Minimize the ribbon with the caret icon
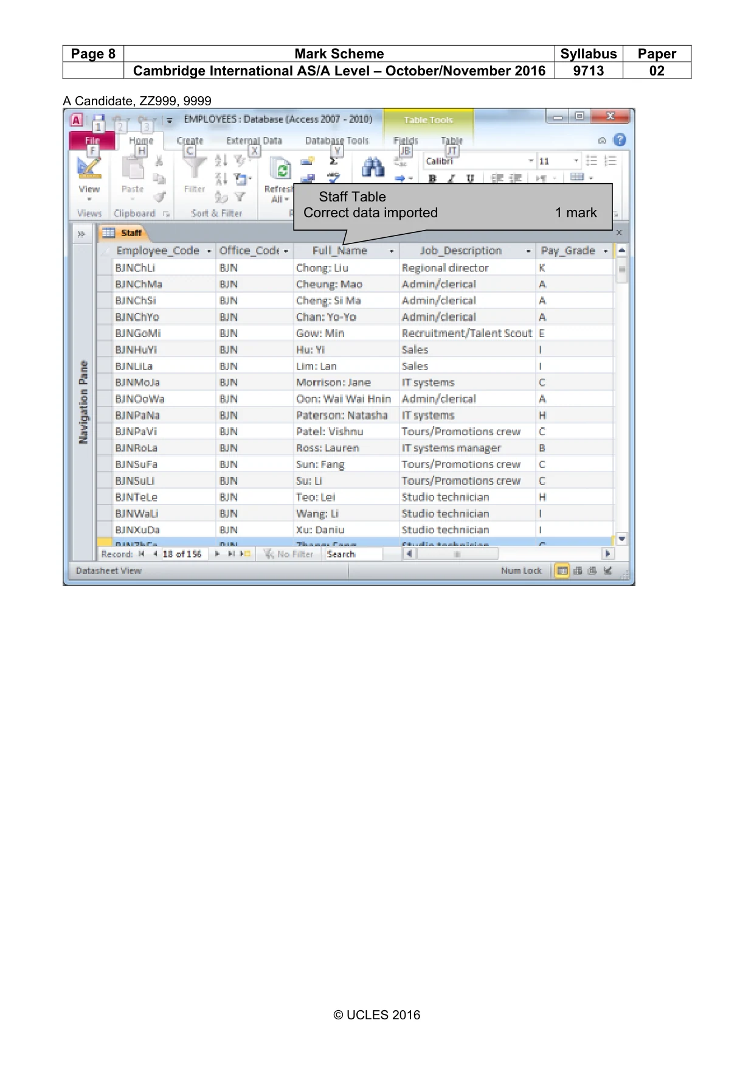The width and height of the screenshot is (754, 1068). [602, 141]
